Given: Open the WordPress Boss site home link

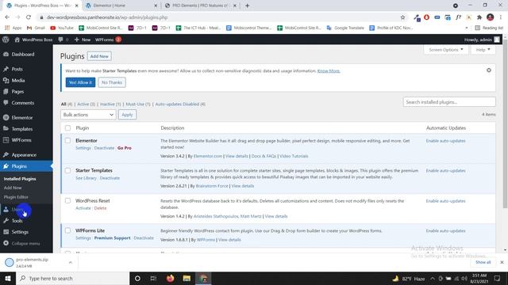Looking at the screenshot, I should [33, 40].
